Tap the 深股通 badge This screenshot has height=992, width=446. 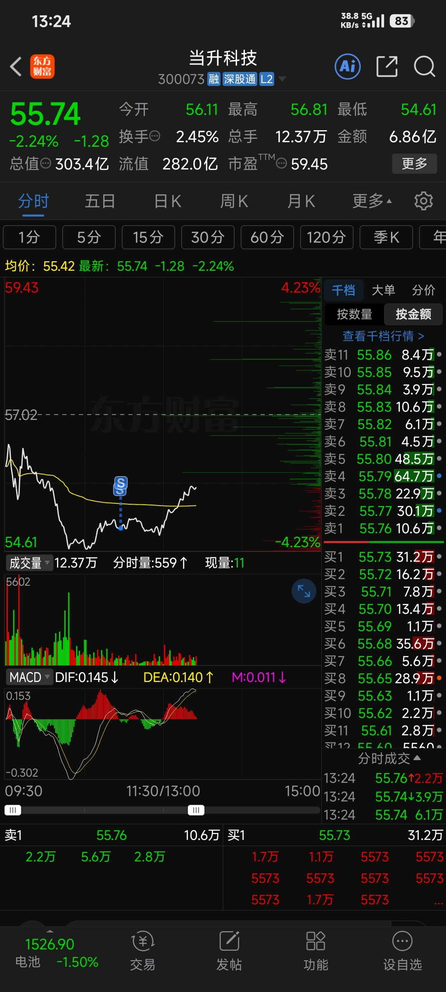pyautogui.click(x=240, y=79)
